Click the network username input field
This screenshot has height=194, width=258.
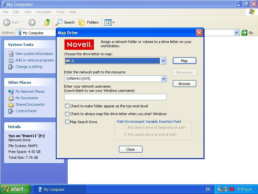point(115,97)
